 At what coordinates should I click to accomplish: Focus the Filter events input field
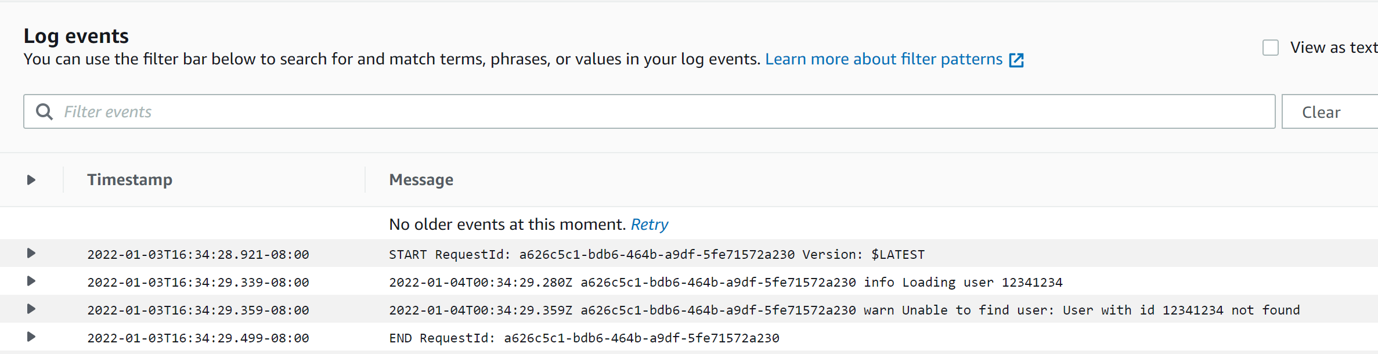point(649,111)
